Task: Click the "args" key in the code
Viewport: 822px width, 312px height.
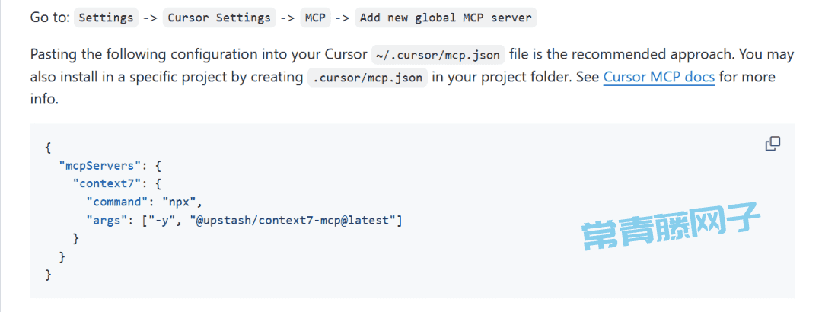Action: tap(107, 220)
